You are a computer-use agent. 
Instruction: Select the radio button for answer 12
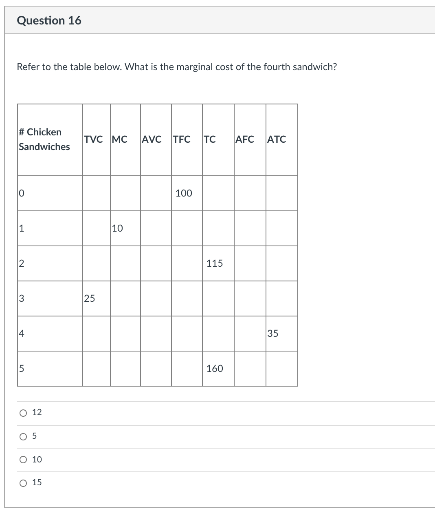(23, 413)
